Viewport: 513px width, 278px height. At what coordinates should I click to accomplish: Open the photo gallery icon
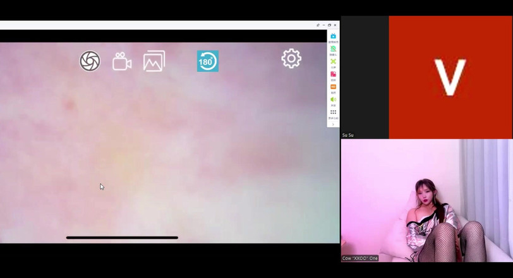[x=154, y=61]
